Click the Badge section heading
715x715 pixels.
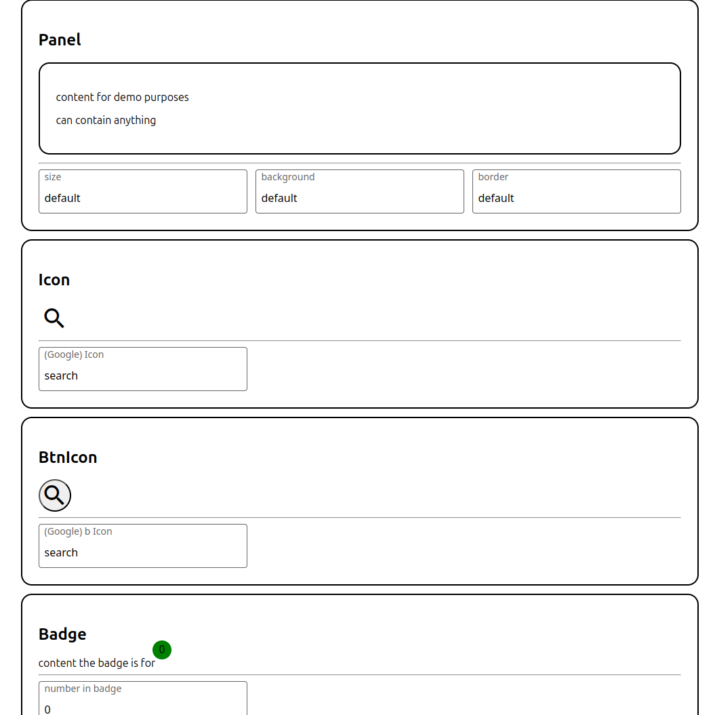click(x=62, y=634)
